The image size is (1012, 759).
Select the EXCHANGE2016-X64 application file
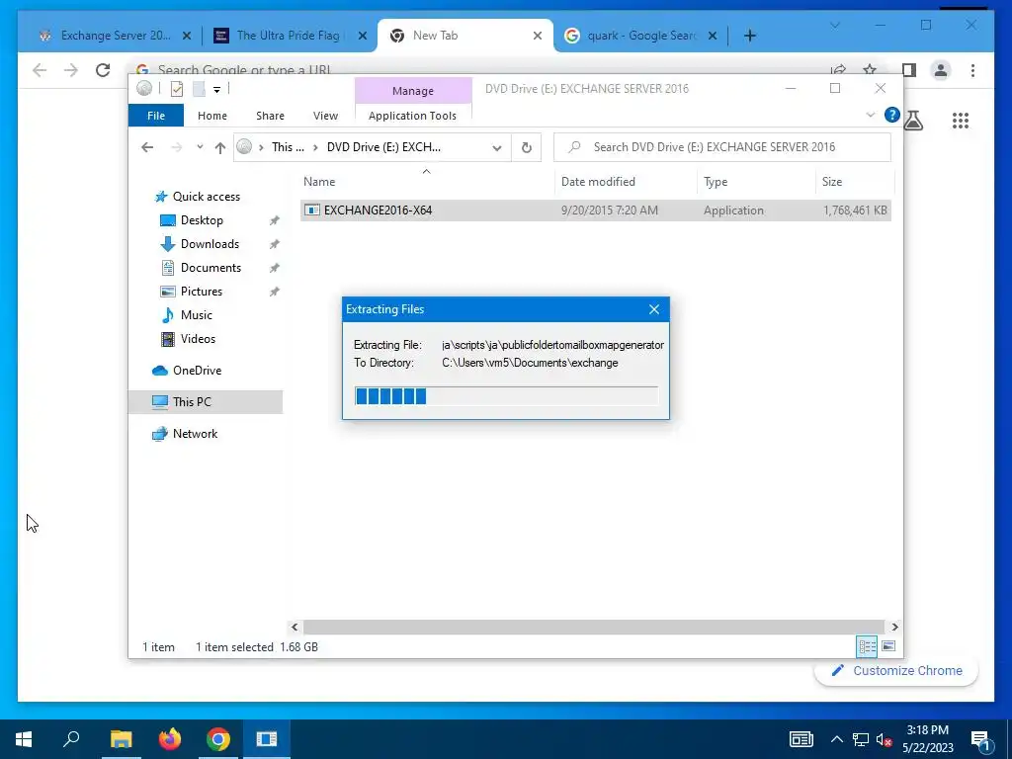point(595,211)
